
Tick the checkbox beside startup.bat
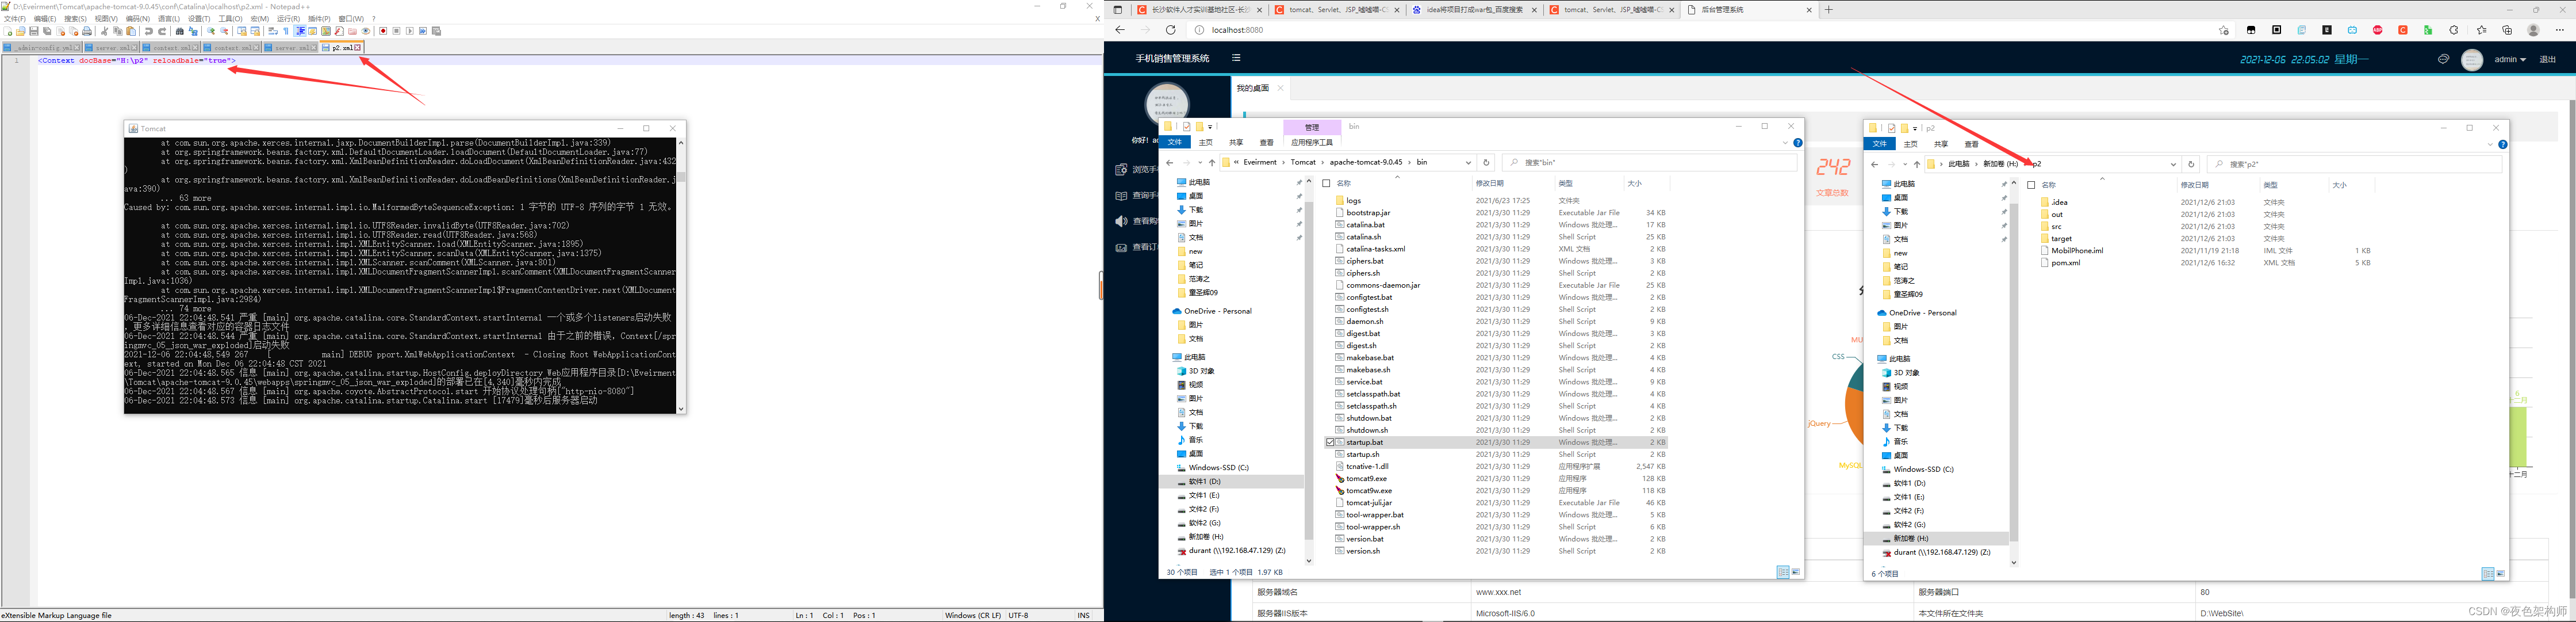(1330, 442)
